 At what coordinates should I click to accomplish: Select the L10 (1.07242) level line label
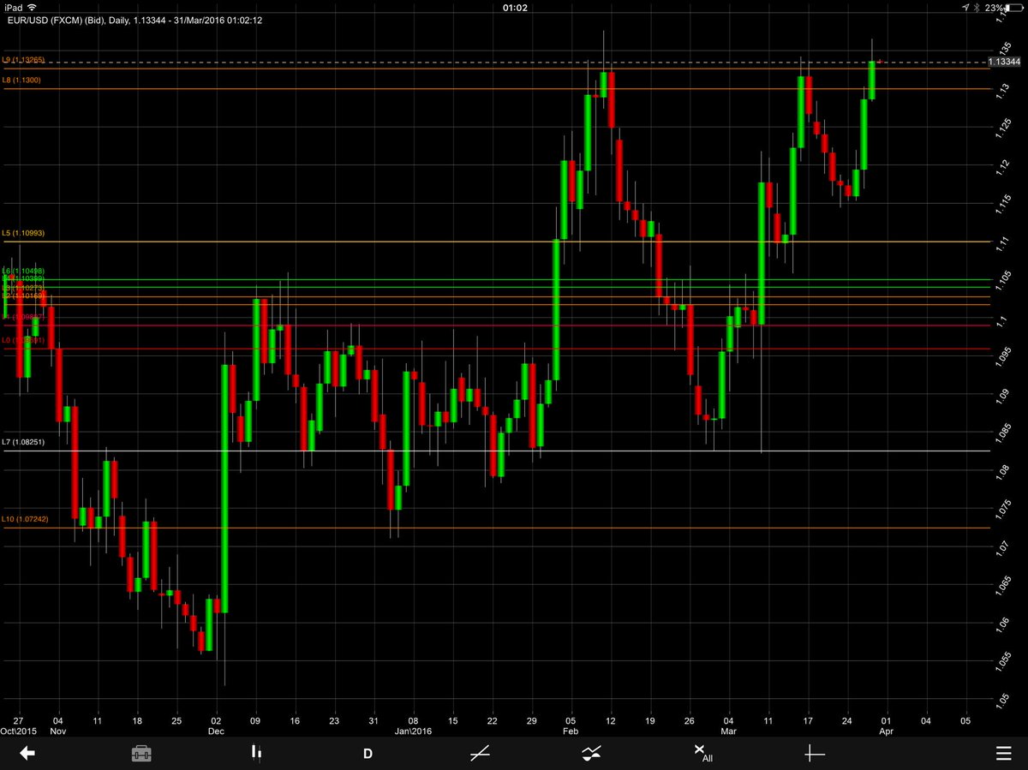pyautogui.click(x=25, y=519)
